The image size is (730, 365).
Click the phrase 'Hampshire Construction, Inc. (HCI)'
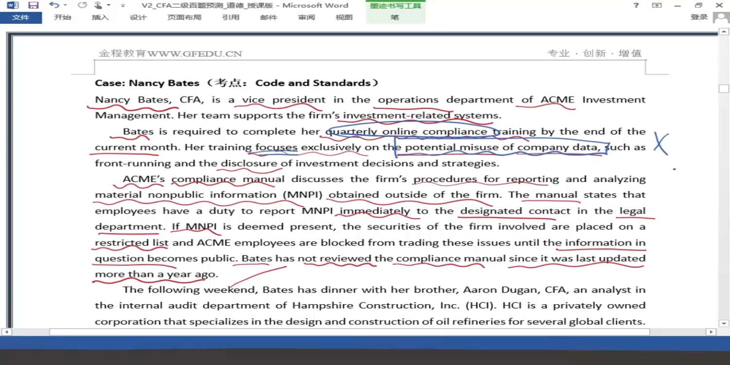click(393, 306)
